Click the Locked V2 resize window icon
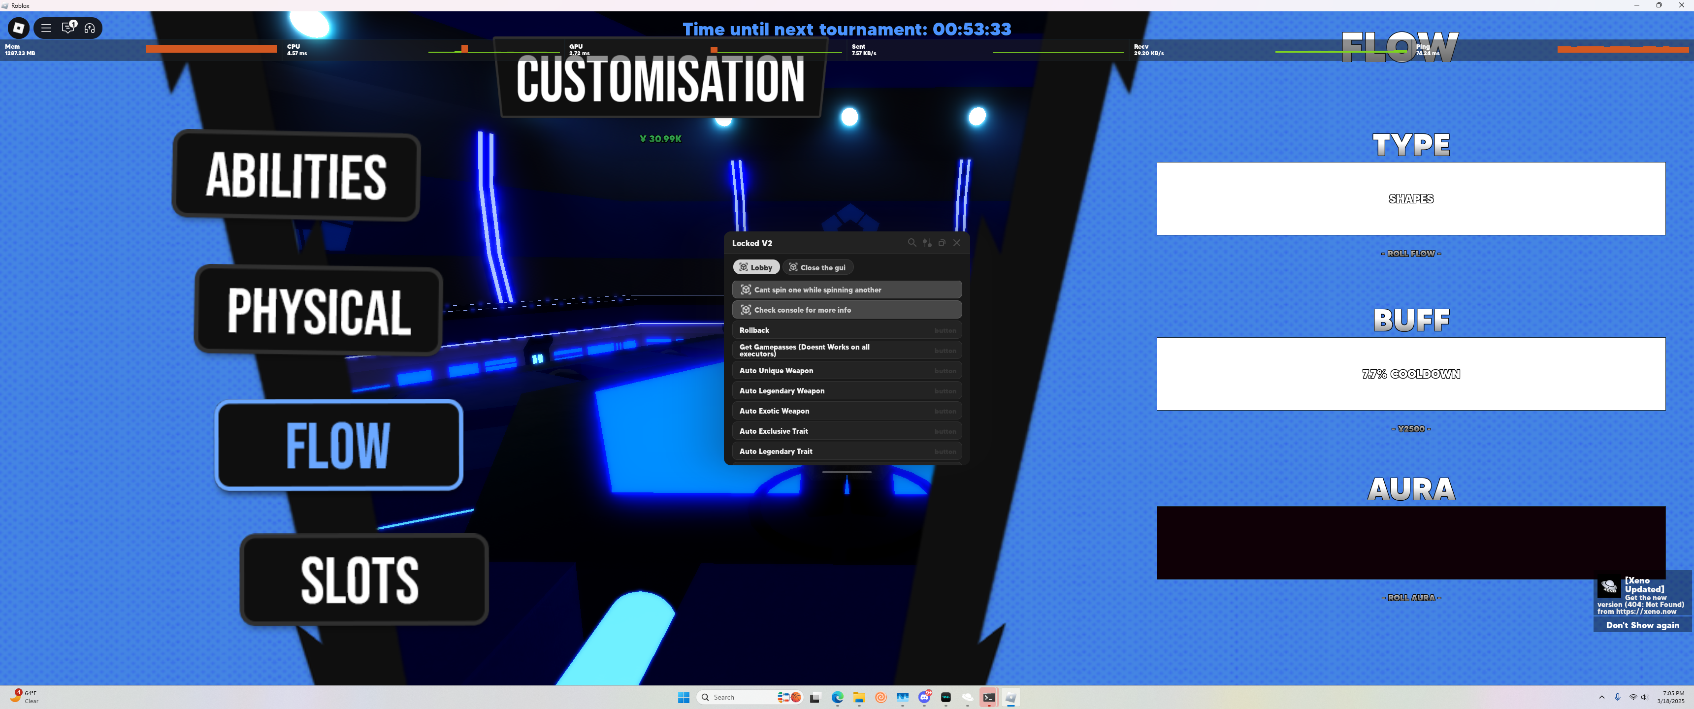 (x=942, y=243)
